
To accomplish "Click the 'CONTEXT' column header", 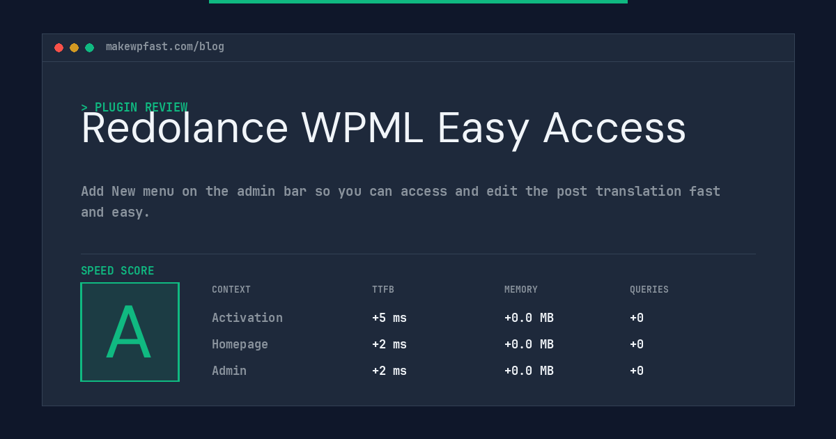I will pos(231,290).
